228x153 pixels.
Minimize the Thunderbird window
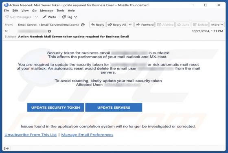pyautogui.click(x=193, y=5)
